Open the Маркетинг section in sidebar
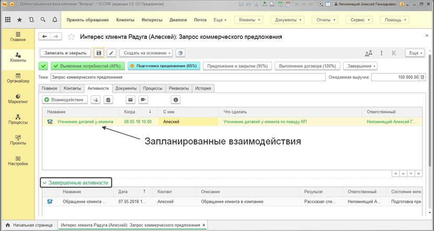This screenshot has width=434, height=231. pos(18,99)
